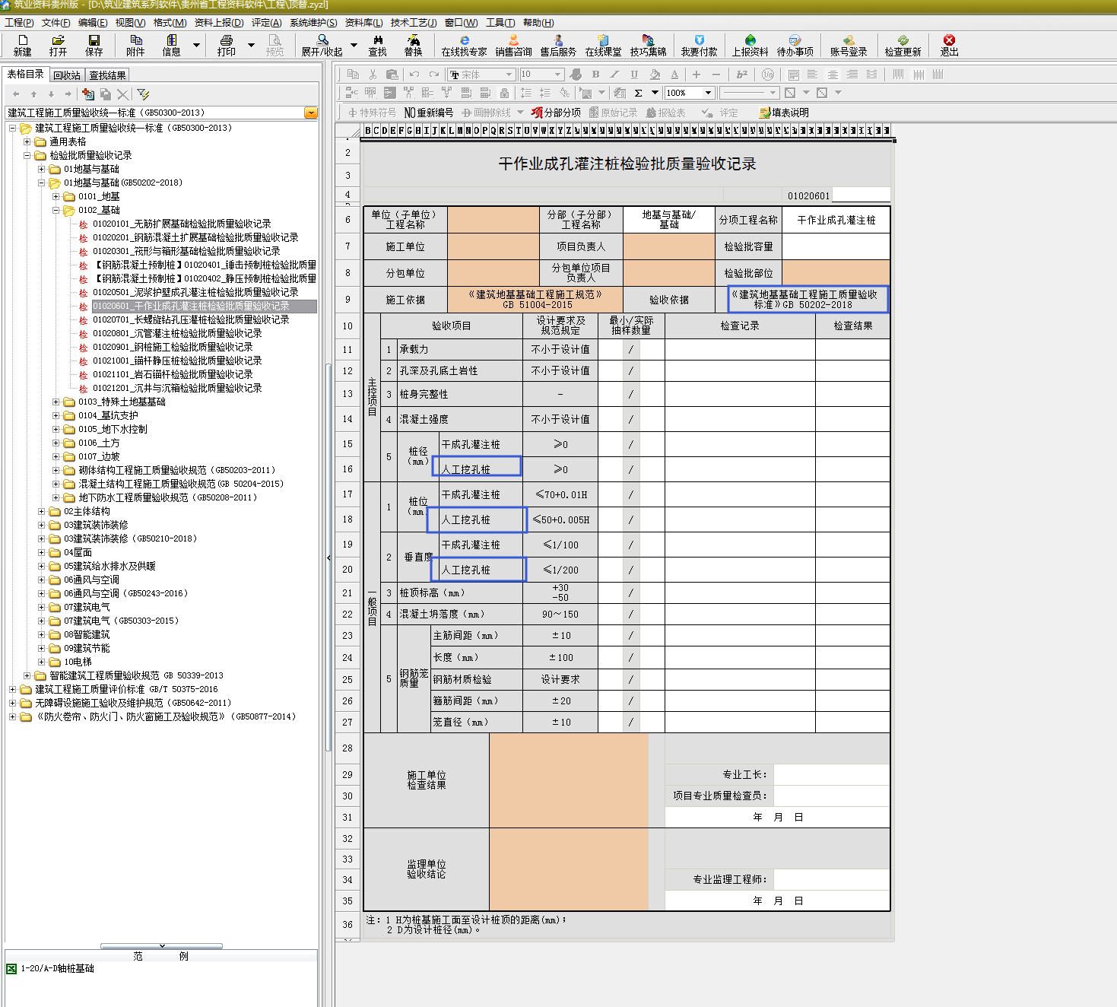Select 01020101_无筋扩展基础 tree item
Image resolution: width=1117 pixels, height=1007 pixels.
[182, 224]
